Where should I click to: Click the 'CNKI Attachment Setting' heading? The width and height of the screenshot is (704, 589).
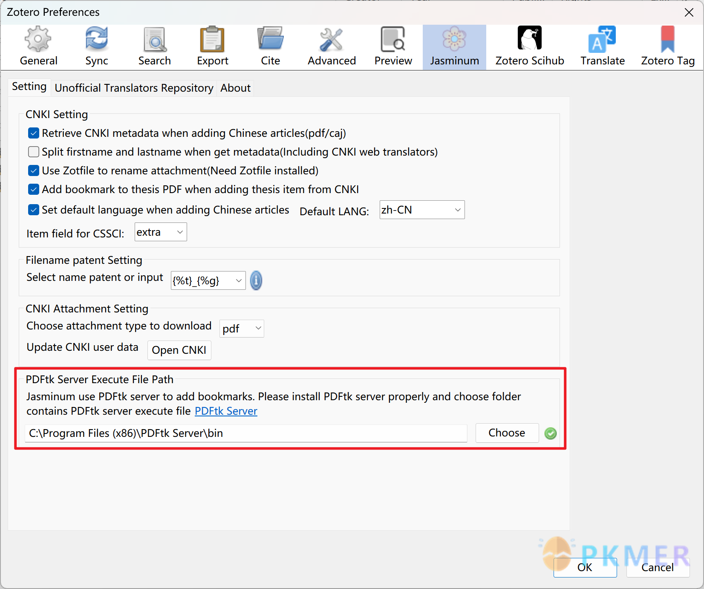(87, 309)
